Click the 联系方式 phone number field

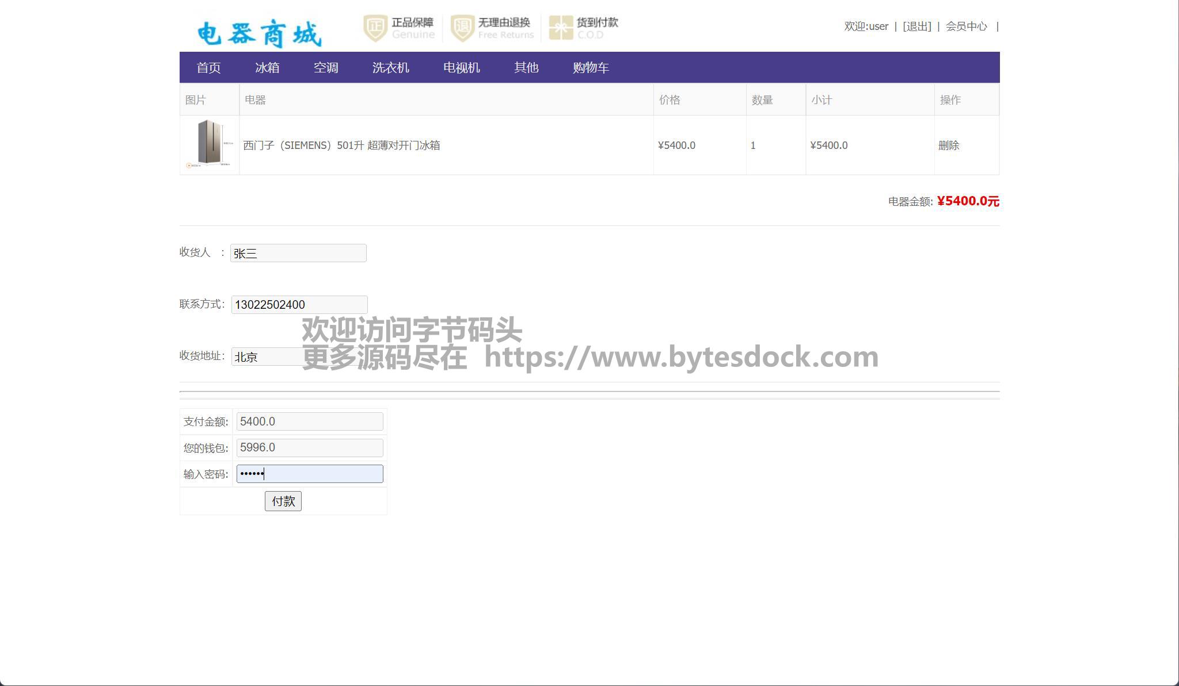pyautogui.click(x=299, y=305)
